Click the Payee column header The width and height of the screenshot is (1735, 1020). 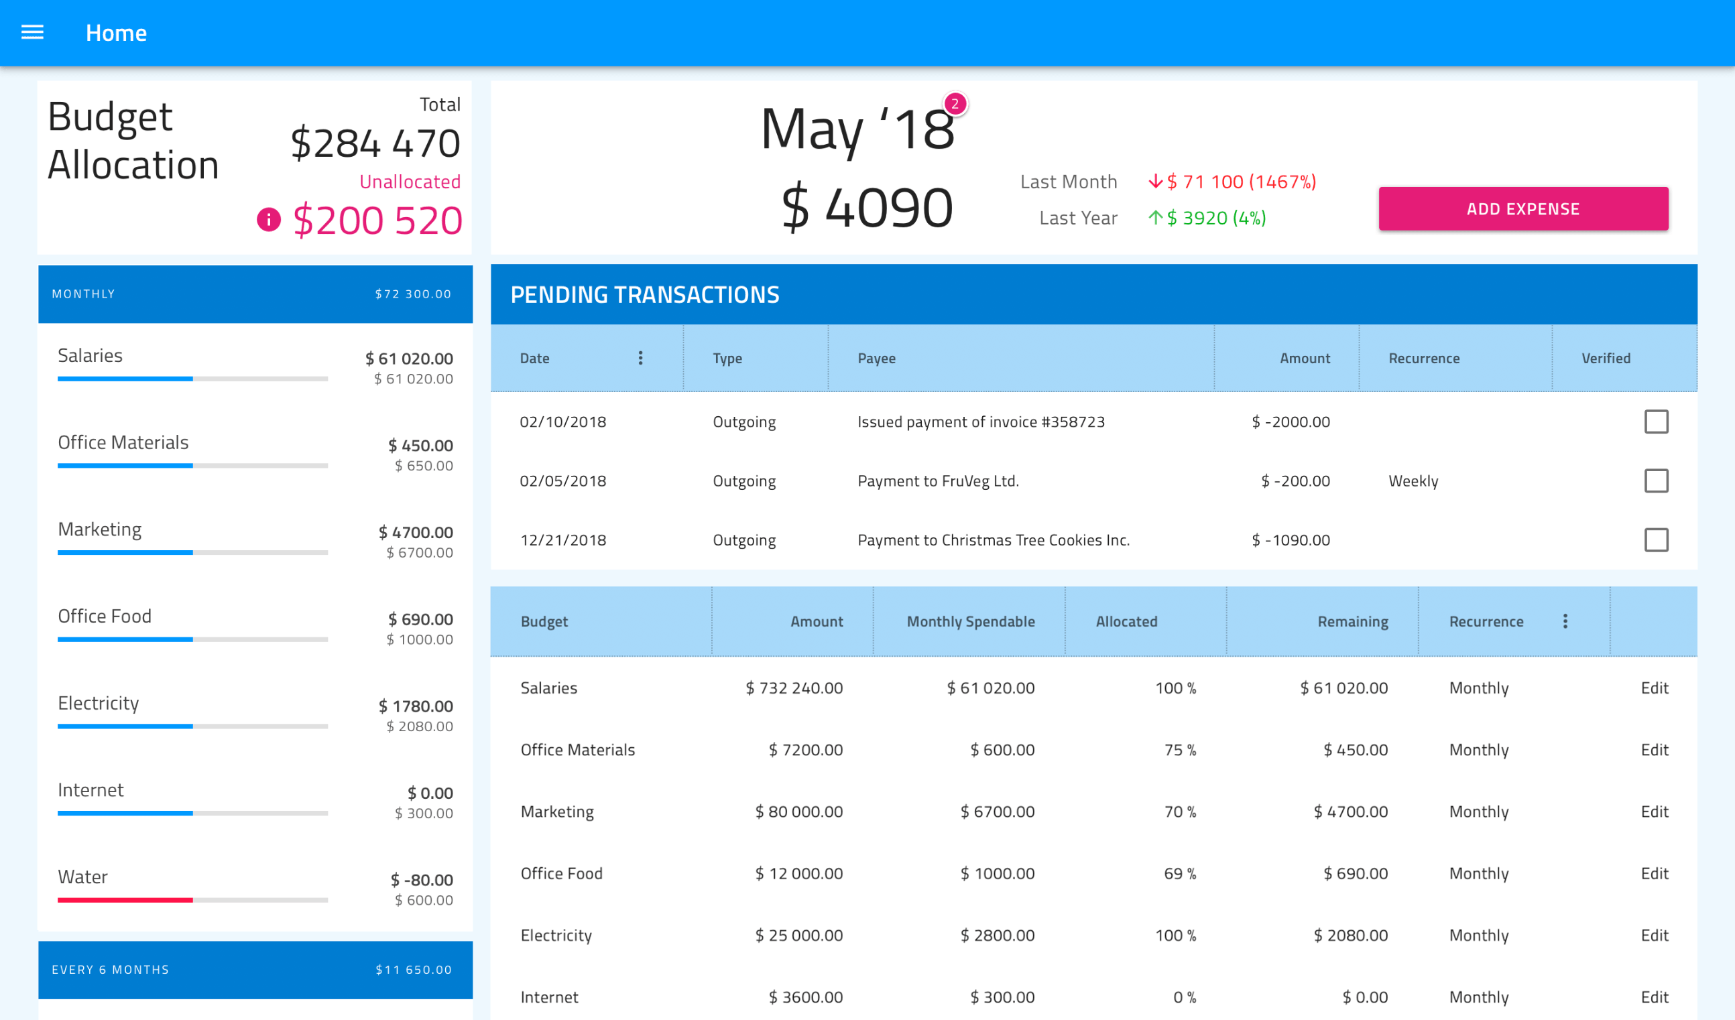(x=876, y=358)
